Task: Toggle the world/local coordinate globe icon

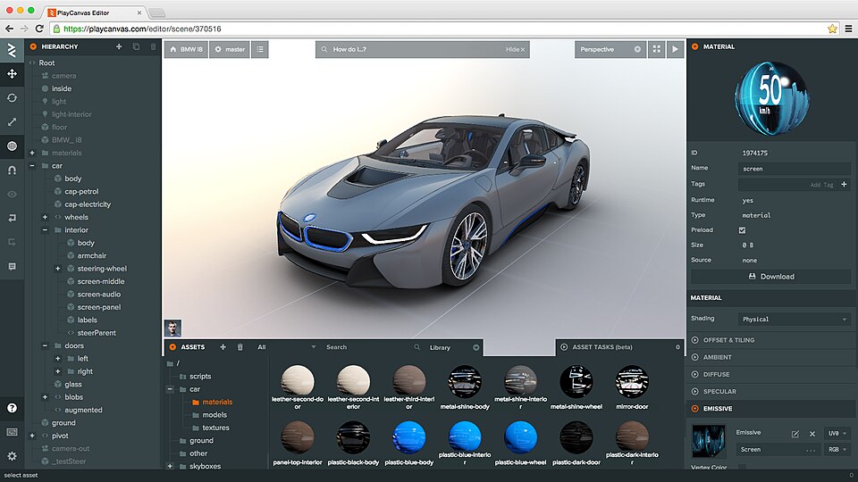Action: coord(12,145)
